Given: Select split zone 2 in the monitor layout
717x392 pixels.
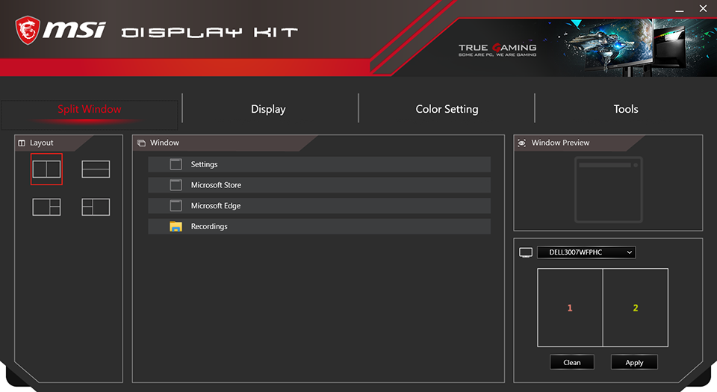Looking at the screenshot, I should 636,308.
